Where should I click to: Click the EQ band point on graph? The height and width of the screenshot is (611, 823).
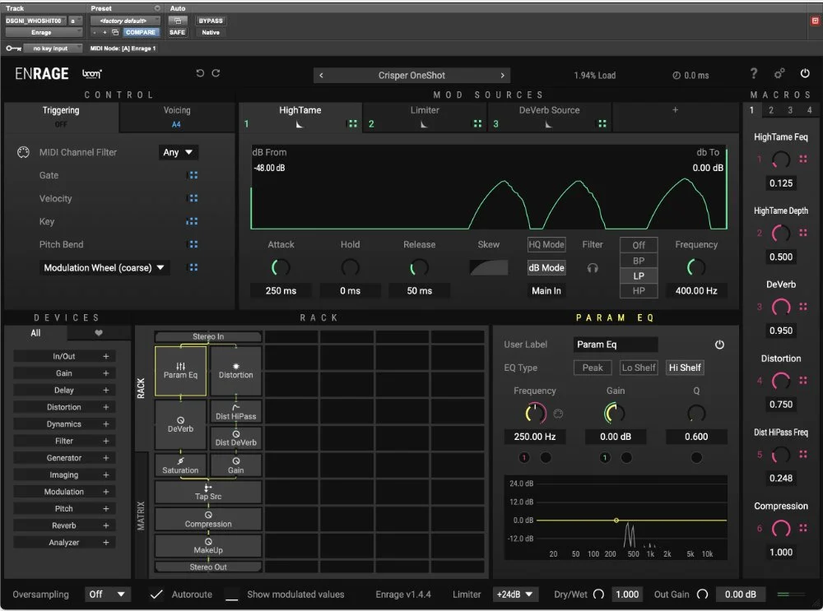point(616,521)
